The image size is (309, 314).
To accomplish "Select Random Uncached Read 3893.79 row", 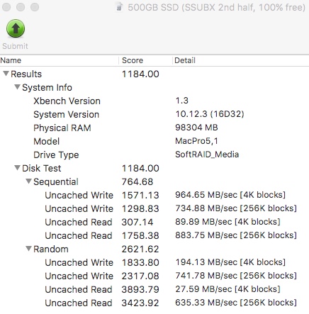I will pos(154,289).
